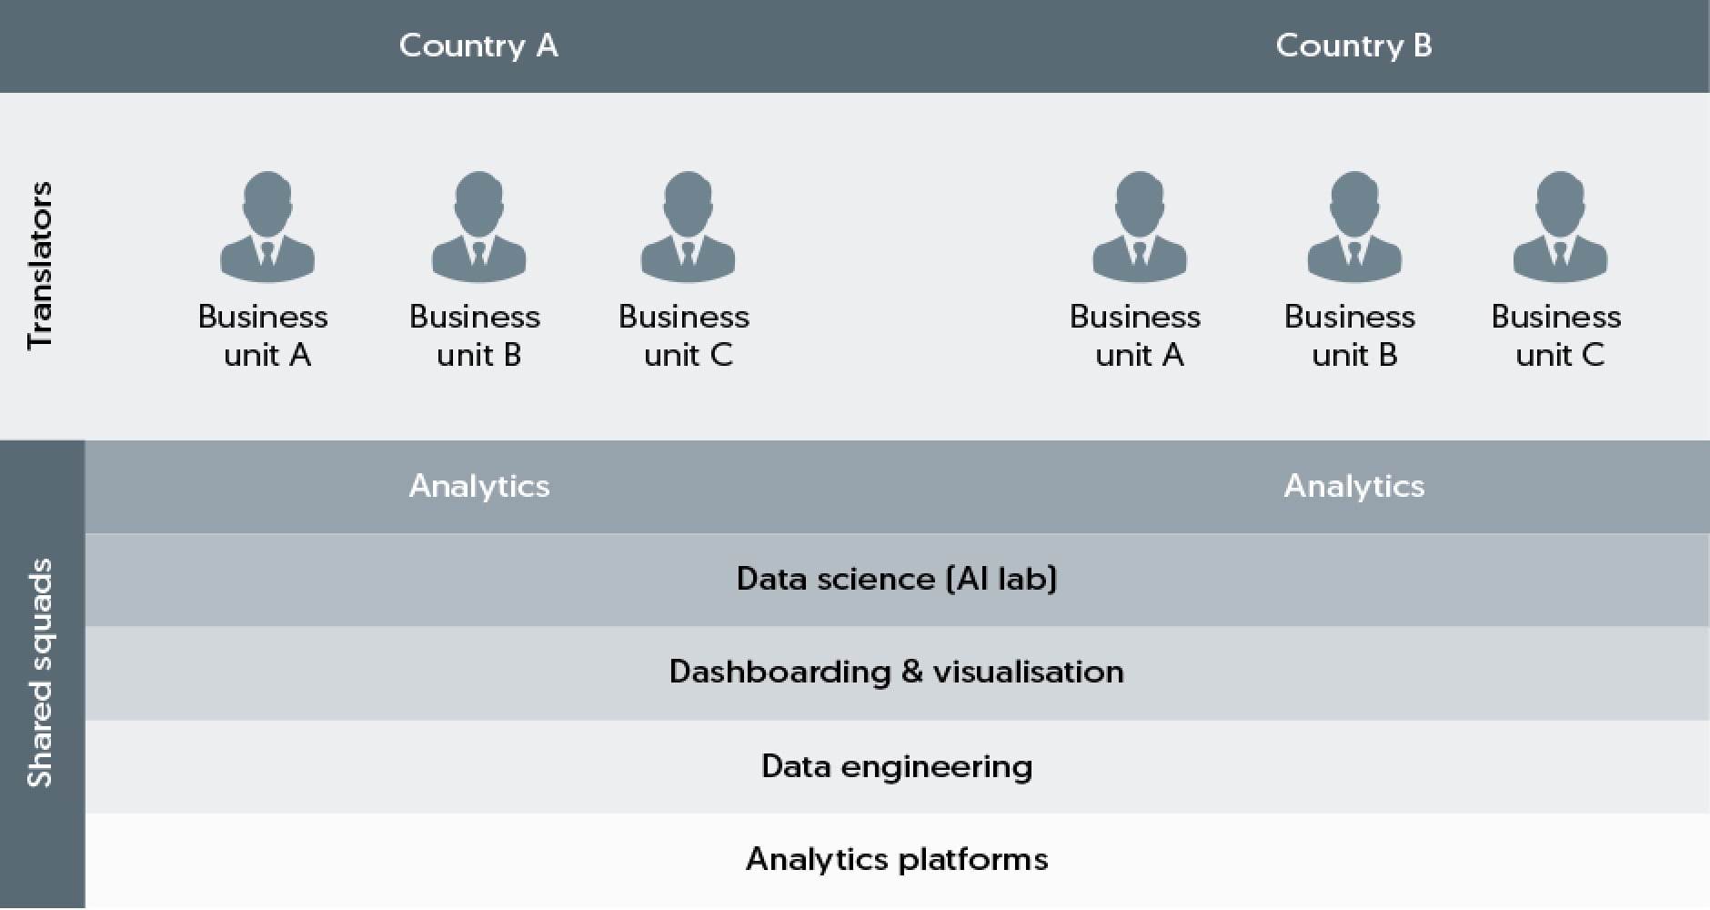Click Business unit C text in Country B
Viewport: 1710px width, 910px height.
[1557, 335]
